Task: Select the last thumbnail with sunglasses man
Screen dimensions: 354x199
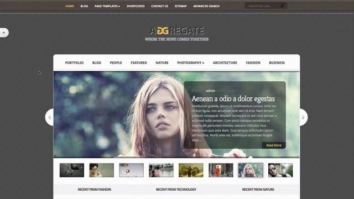Action: click(280, 170)
